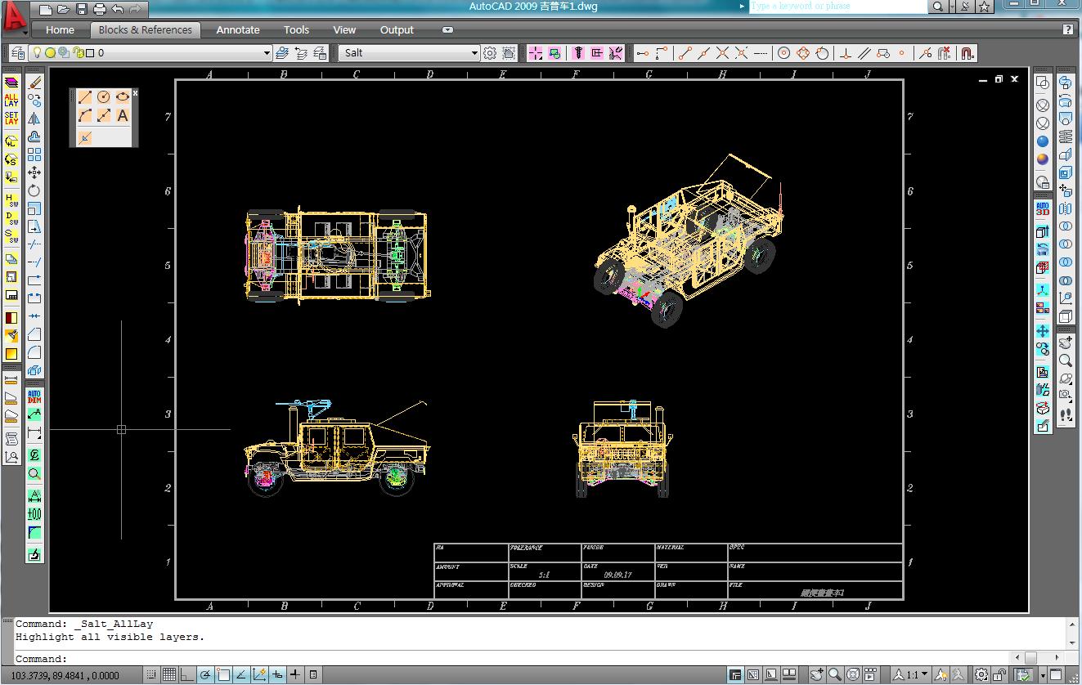Click the Center object snap icon

[783, 53]
